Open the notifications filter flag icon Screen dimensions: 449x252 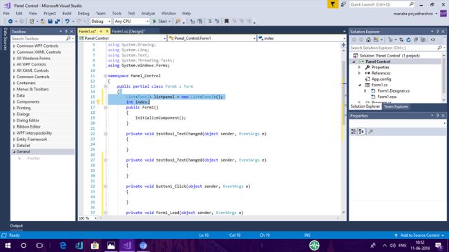tap(333, 4)
